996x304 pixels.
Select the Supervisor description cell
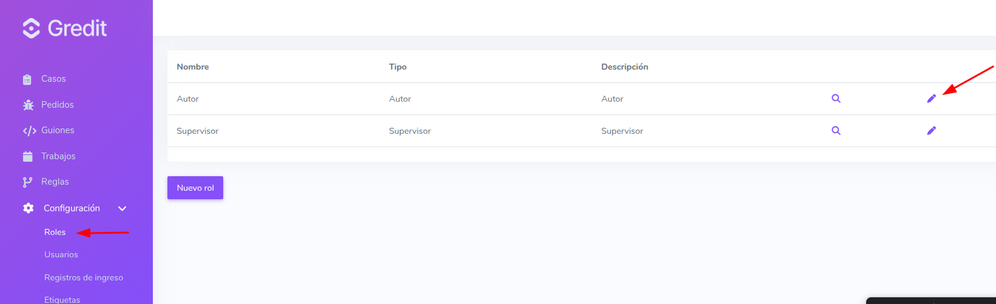coord(622,131)
